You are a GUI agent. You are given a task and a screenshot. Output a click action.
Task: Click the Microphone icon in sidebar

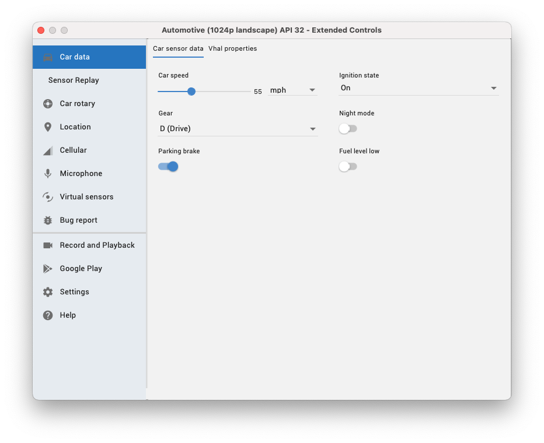(x=48, y=174)
